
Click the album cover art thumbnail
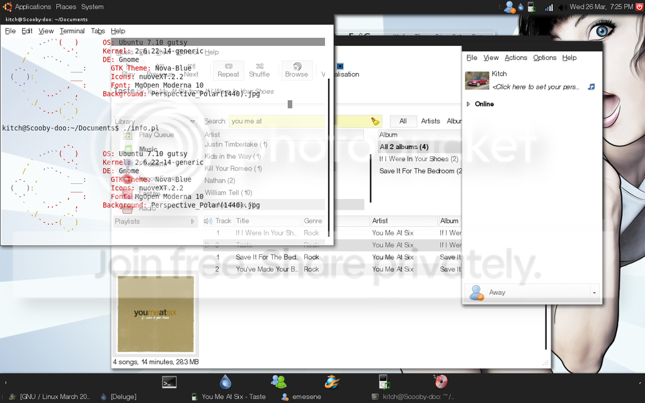156,314
